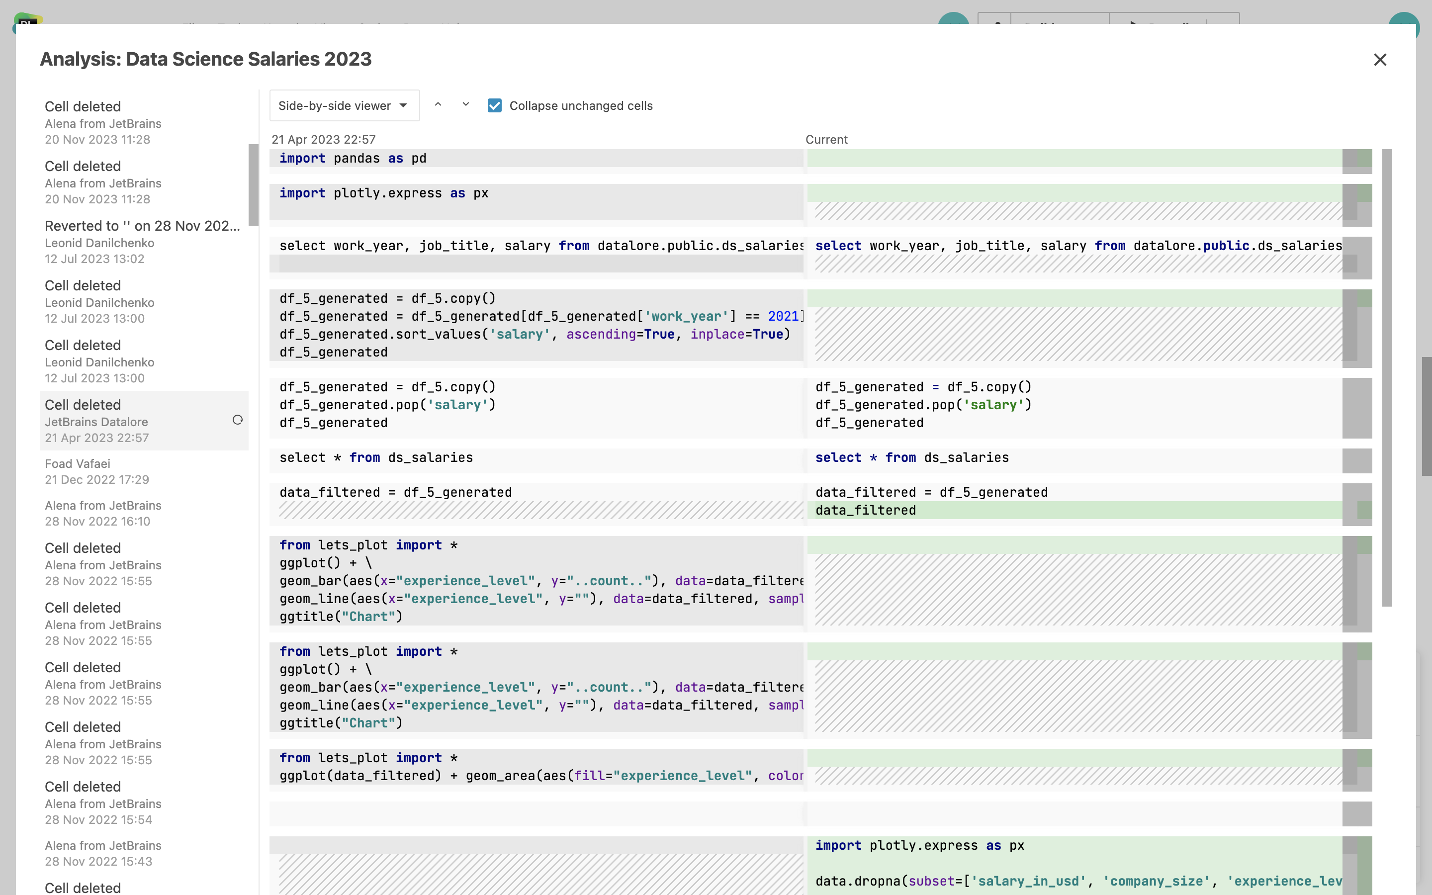Close the Analysis history dialog

point(1380,59)
